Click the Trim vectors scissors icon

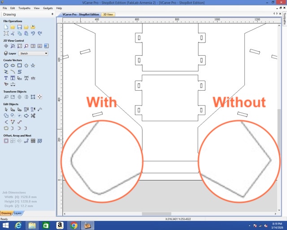[33, 115]
